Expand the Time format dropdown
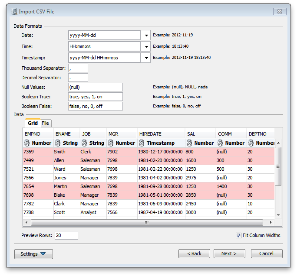297x276 pixels. point(145,46)
